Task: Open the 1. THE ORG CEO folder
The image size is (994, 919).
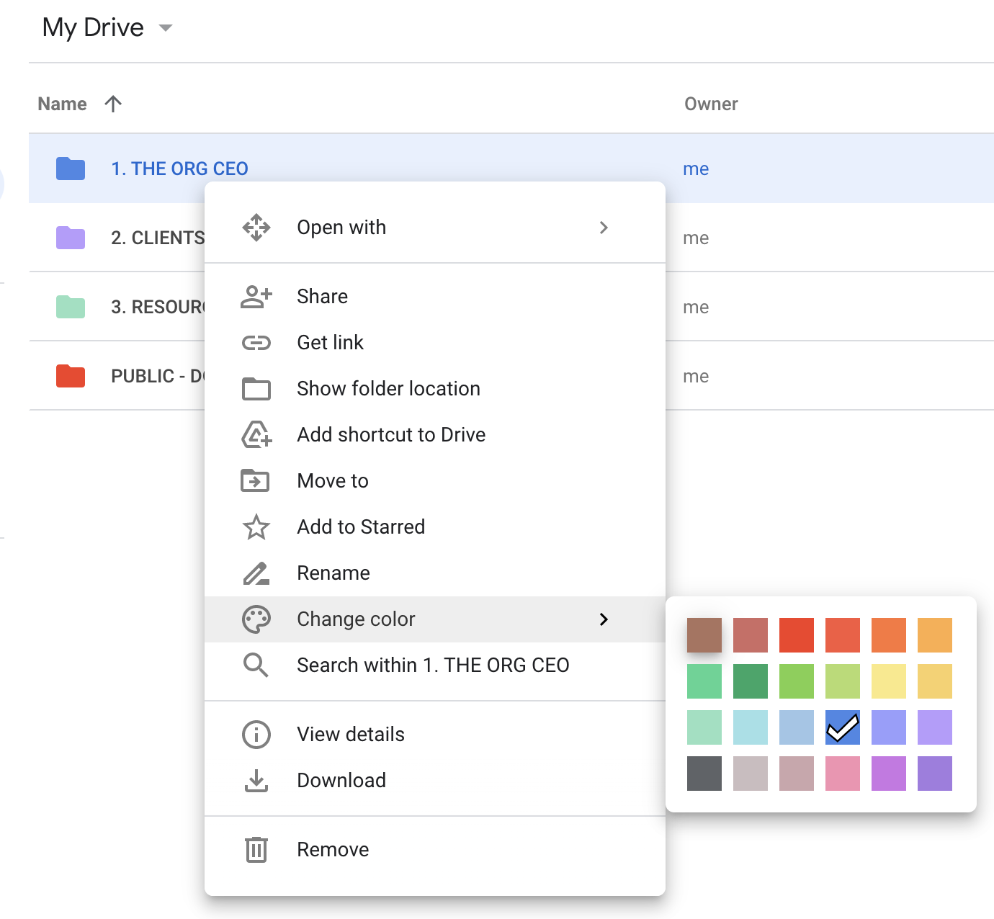Action: coord(179,169)
